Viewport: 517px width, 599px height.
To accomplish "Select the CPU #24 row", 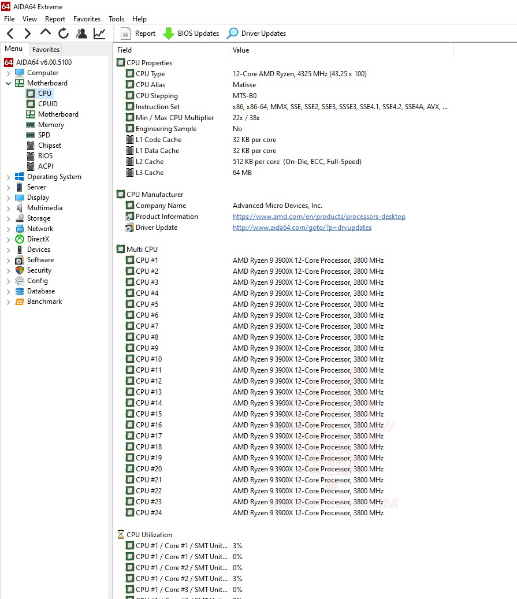I will tap(283, 513).
